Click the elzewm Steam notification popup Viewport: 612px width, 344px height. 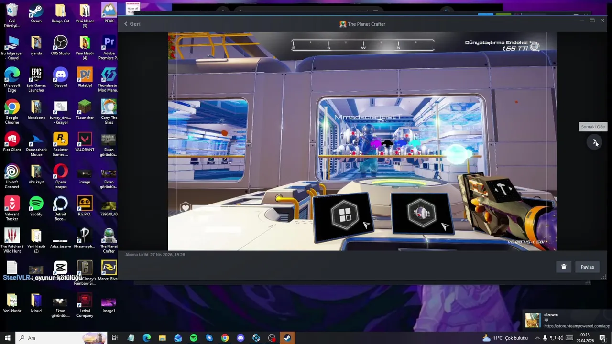[567, 320]
